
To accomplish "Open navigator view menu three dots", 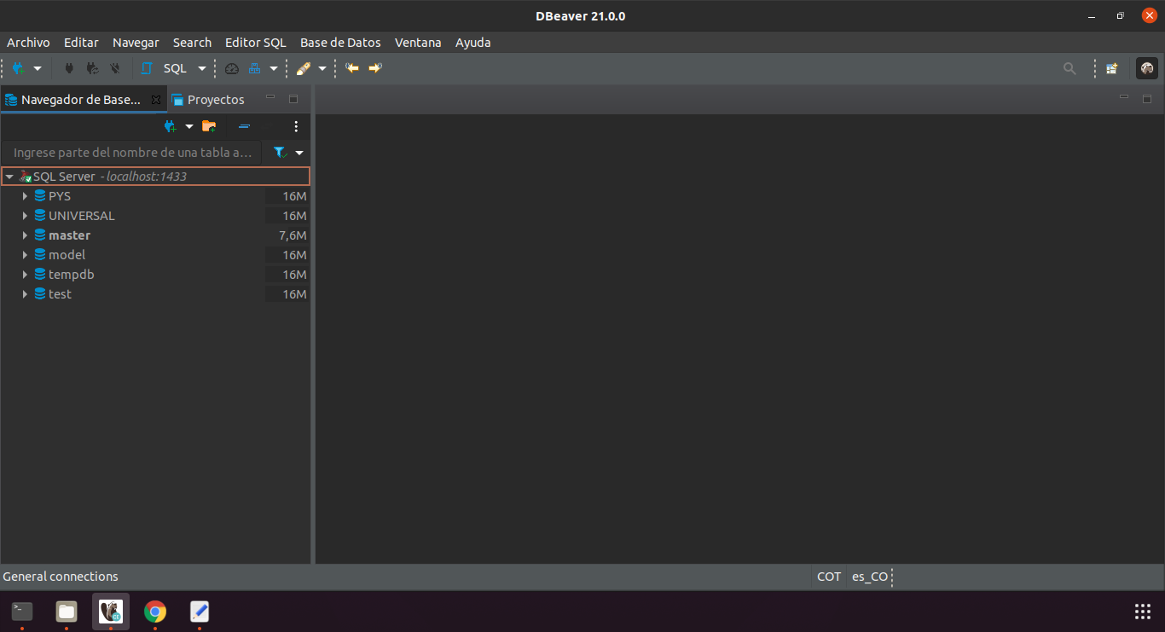I will (x=296, y=126).
